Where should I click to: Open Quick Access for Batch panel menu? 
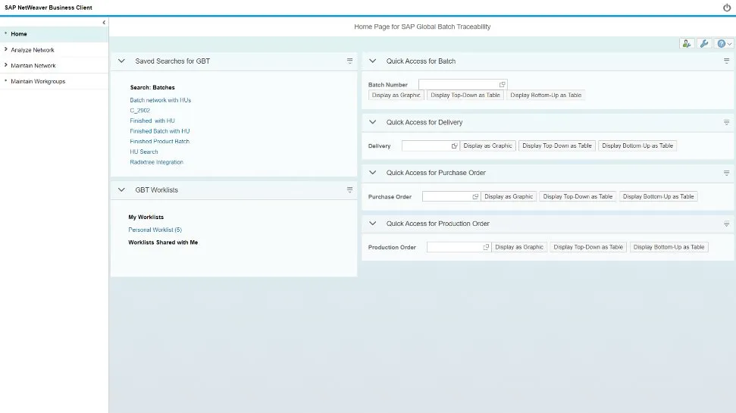726,61
